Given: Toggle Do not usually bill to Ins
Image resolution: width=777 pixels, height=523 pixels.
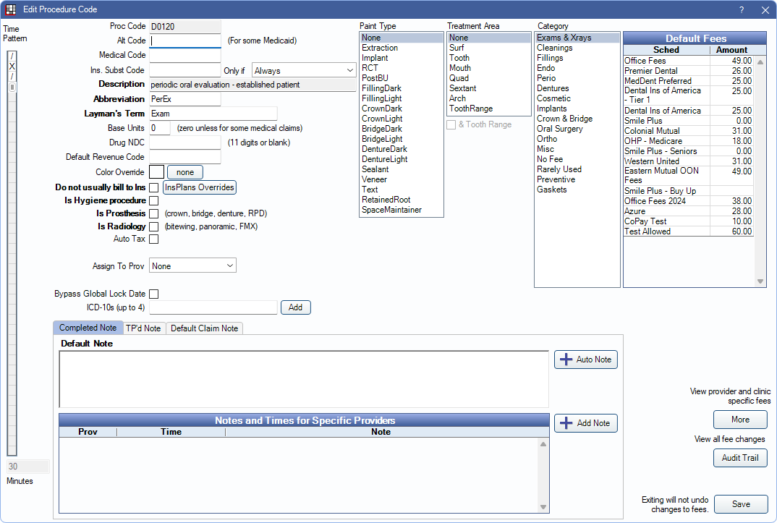Looking at the screenshot, I should tap(153, 187).
